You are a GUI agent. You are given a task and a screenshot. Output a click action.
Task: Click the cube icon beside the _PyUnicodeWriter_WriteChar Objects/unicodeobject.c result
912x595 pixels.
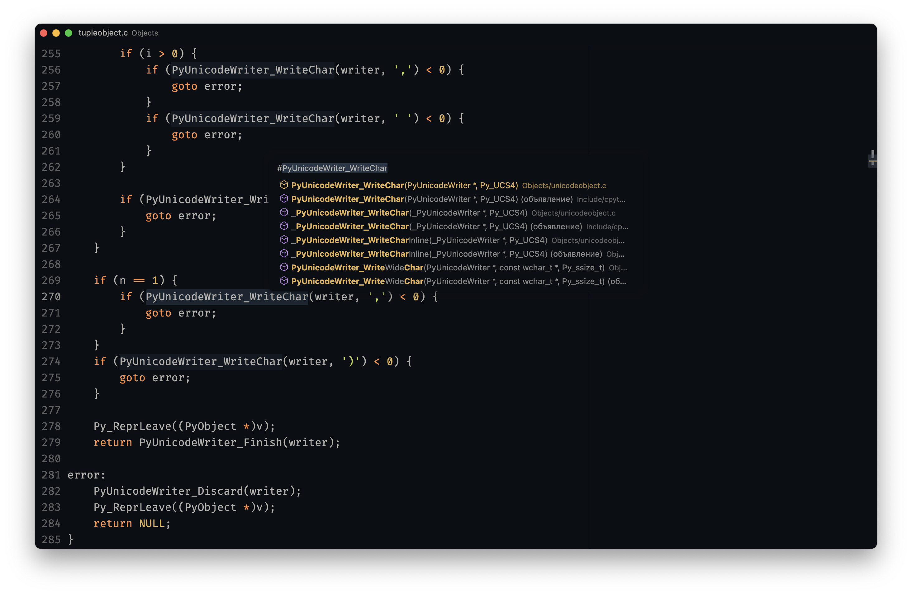[x=284, y=212]
